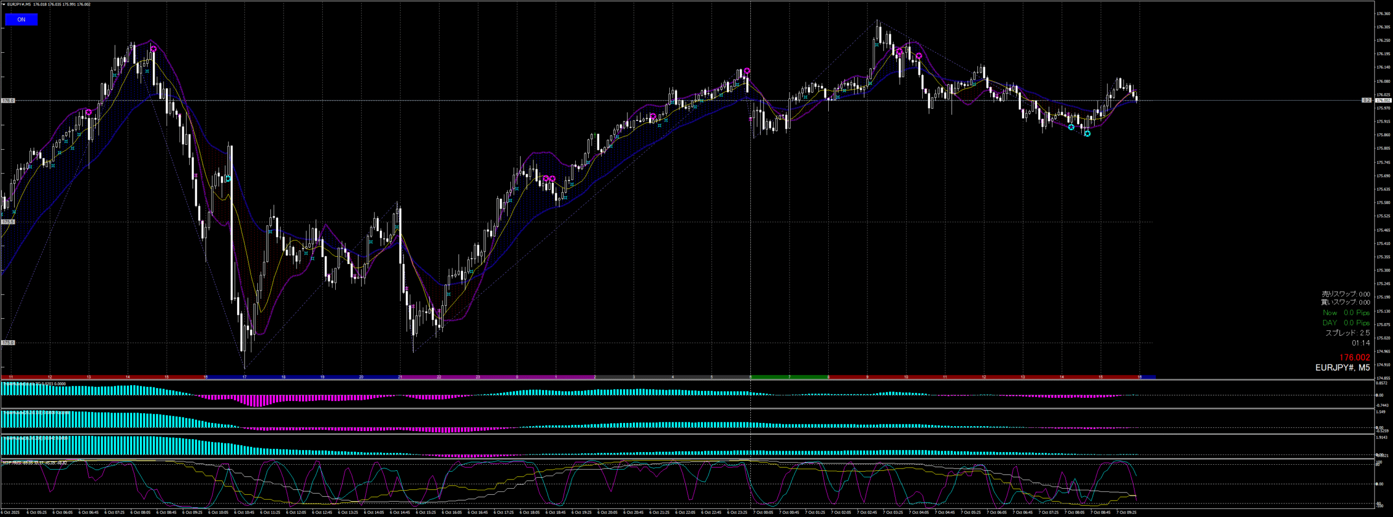Screen dimensions: 1393x517
Task: Click the red 176.002 price text label
Action: [1354, 358]
